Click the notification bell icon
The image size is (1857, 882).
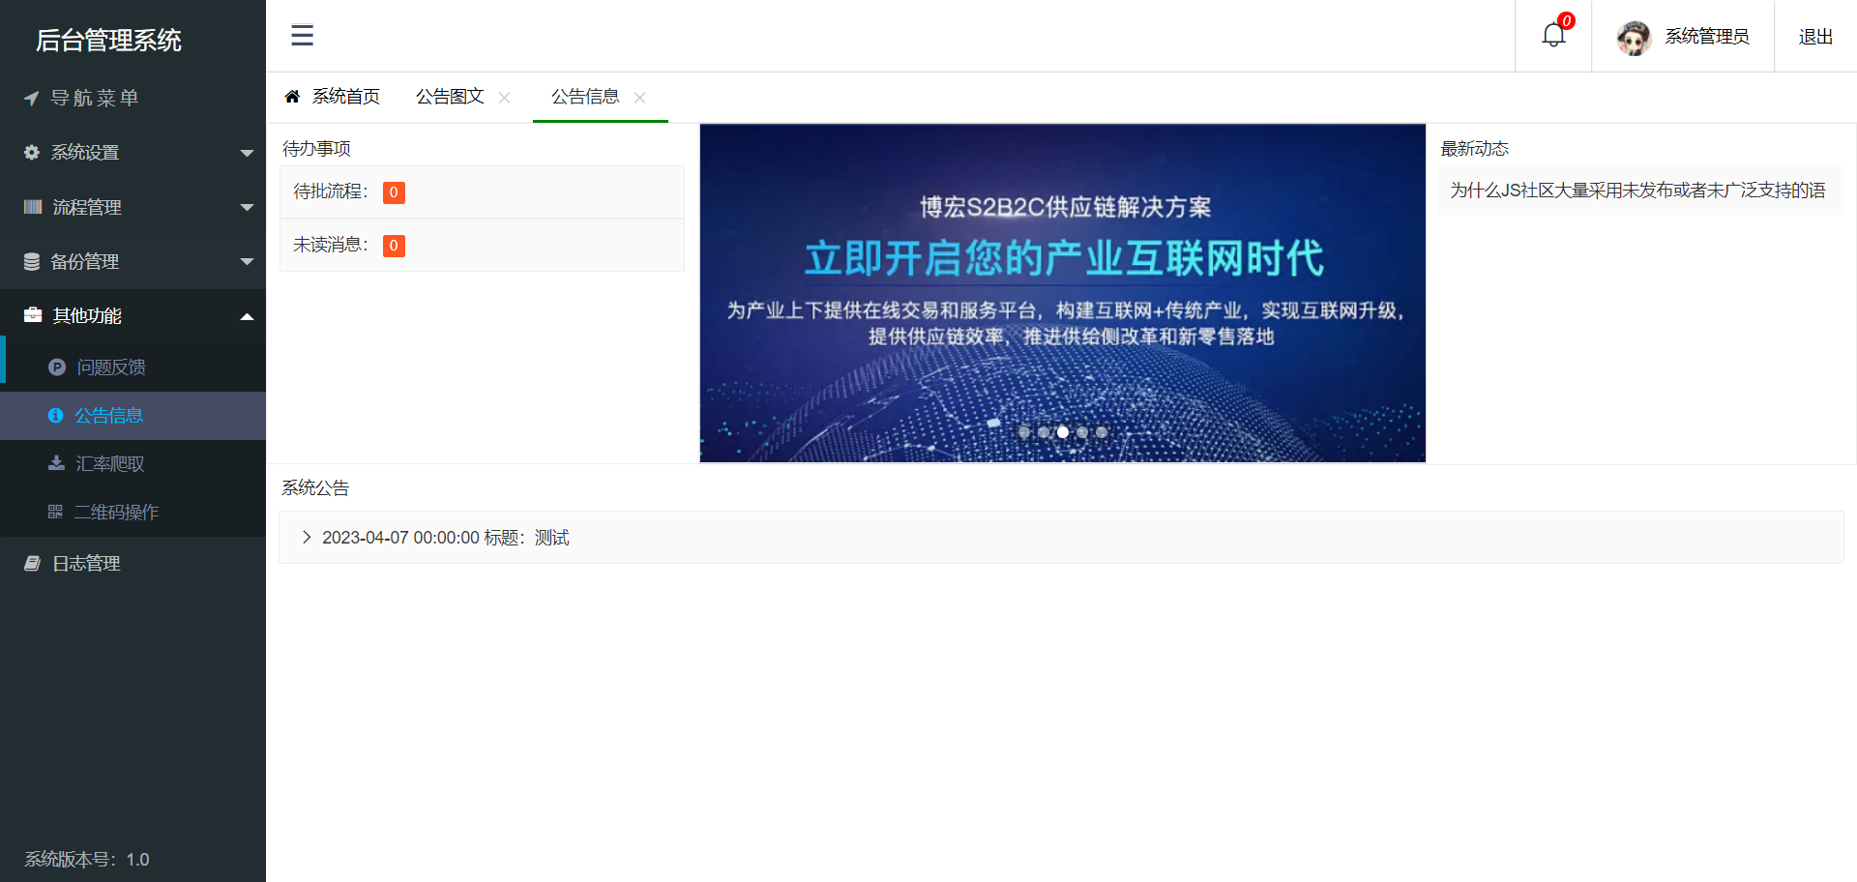[x=1552, y=35]
